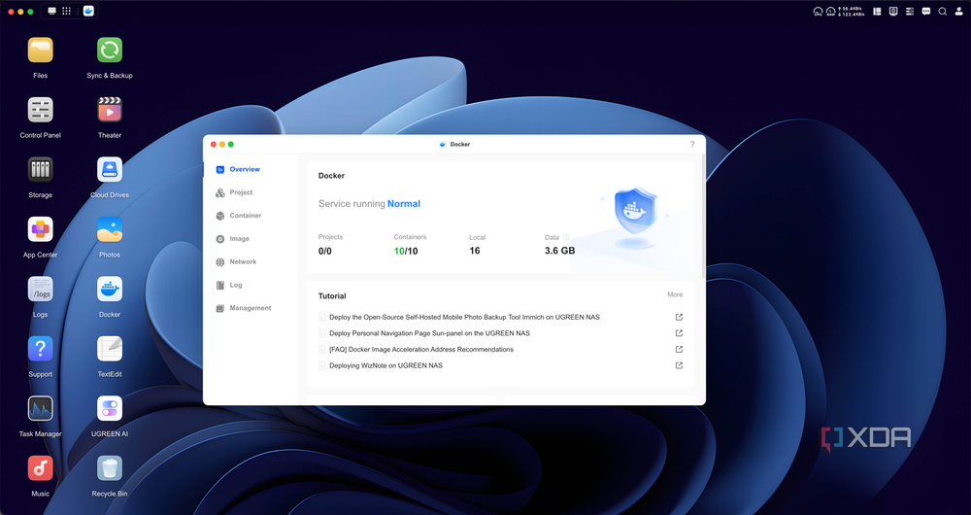This screenshot has width=971, height=515.
Task: Open the Files desktop app
Action: point(40,51)
